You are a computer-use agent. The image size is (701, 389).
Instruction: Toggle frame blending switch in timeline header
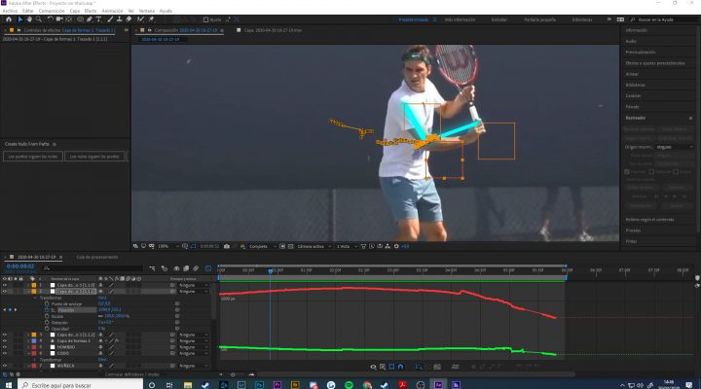point(186,268)
